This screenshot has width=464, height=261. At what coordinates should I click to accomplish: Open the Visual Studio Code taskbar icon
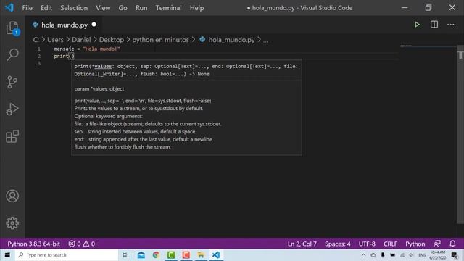[216, 254]
